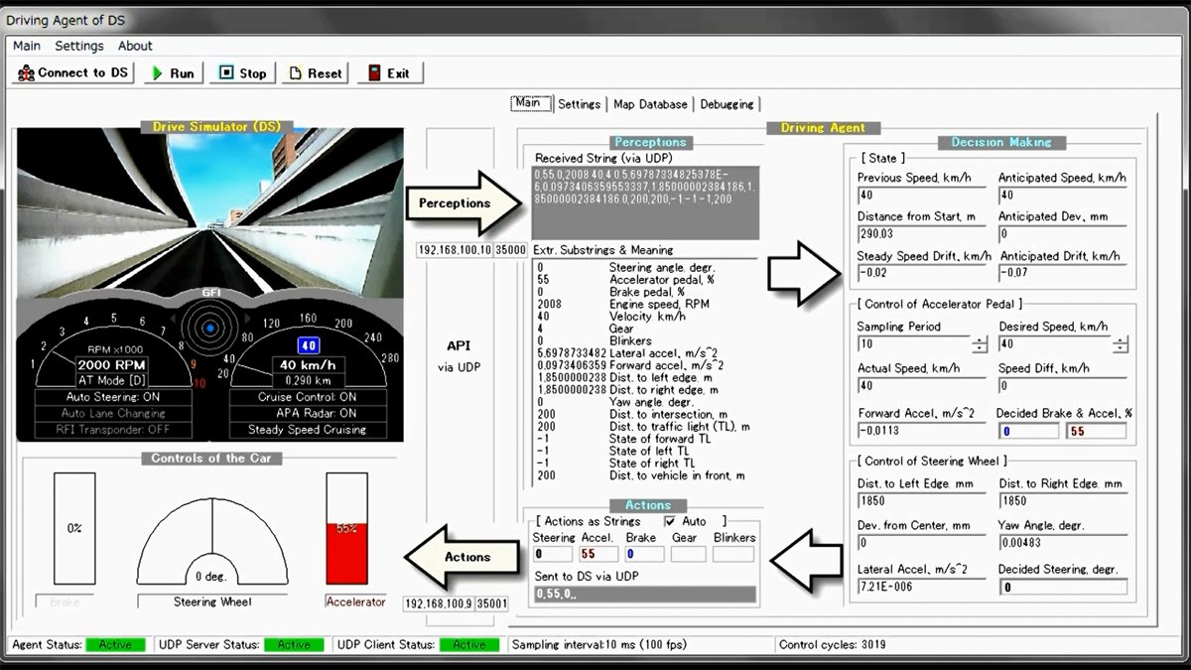Screen dimensions: 1191x670
Task: Click the Received String text box
Action: click(645, 202)
